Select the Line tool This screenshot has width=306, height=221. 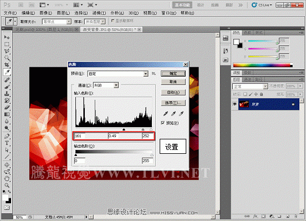[7, 157]
